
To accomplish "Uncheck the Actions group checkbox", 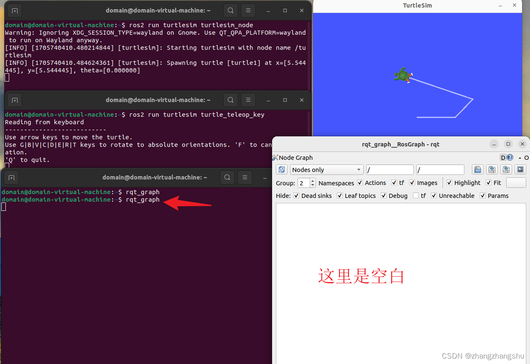I will click(x=360, y=183).
